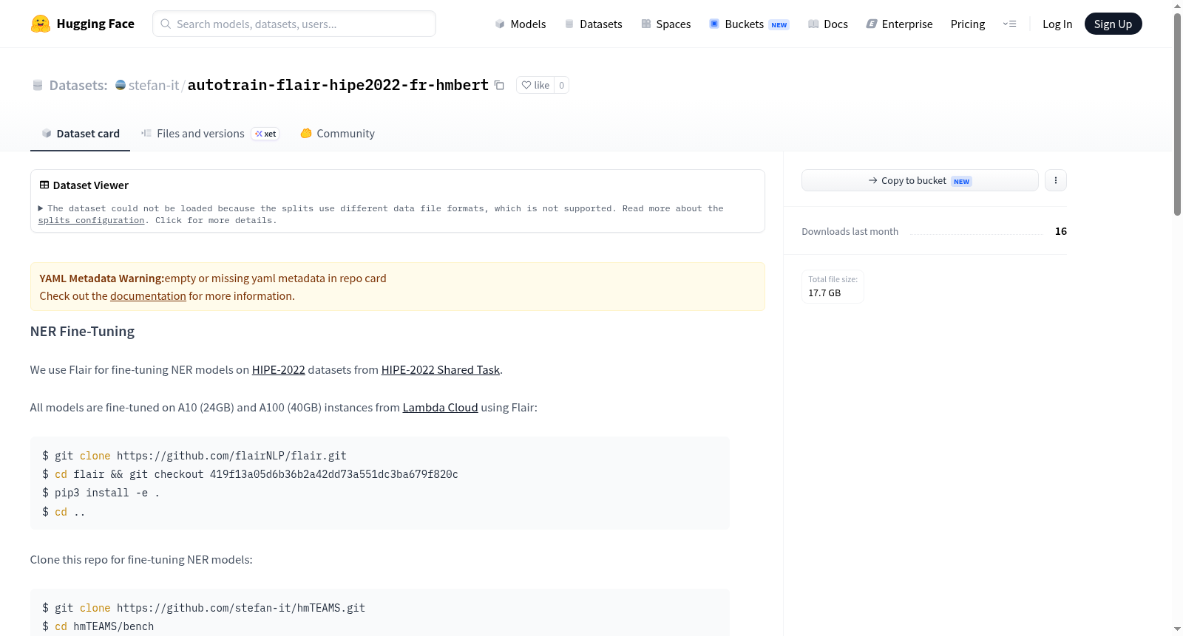Click the NEW badge next to Buckets
Image resolution: width=1183 pixels, height=636 pixels.
tap(779, 25)
